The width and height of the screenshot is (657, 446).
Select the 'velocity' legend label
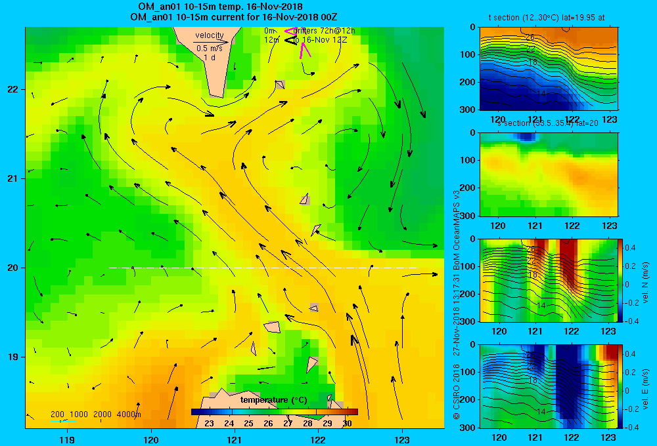[210, 35]
